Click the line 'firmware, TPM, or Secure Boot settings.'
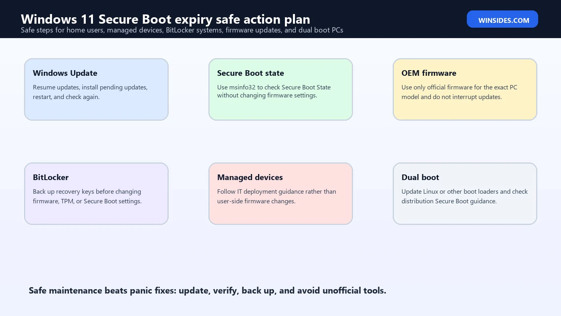561x316 pixels. (x=87, y=201)
